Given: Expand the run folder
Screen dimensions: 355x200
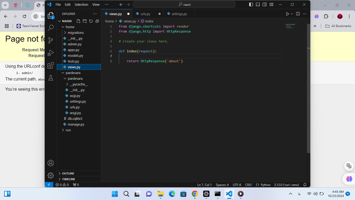Looking at the screenshot, I should (x=79, y=130).
